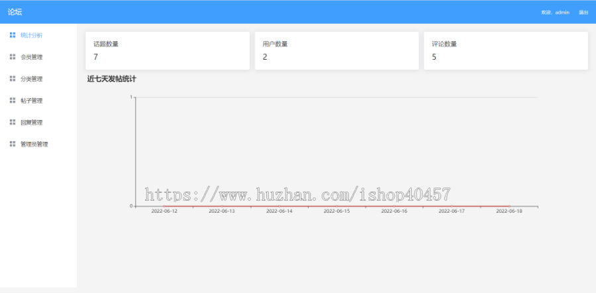The width and height of the screenshot is (596, 293).
Task: Click the 近七天发帖统计 chart heading
Action: pyautogui.click(x=112, y=79)
